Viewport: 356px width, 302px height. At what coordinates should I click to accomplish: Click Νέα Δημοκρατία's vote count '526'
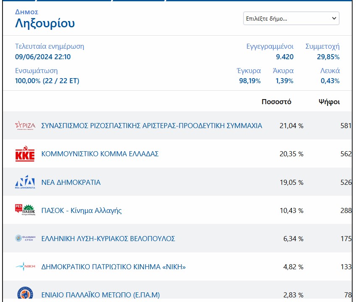point(346,182)
